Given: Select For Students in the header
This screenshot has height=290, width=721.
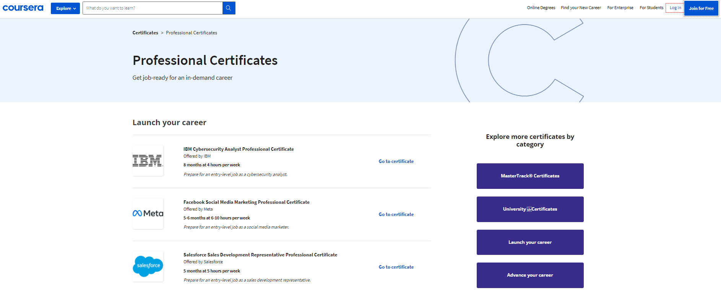Looking at the screenshot, I should [x=651, y=8].
